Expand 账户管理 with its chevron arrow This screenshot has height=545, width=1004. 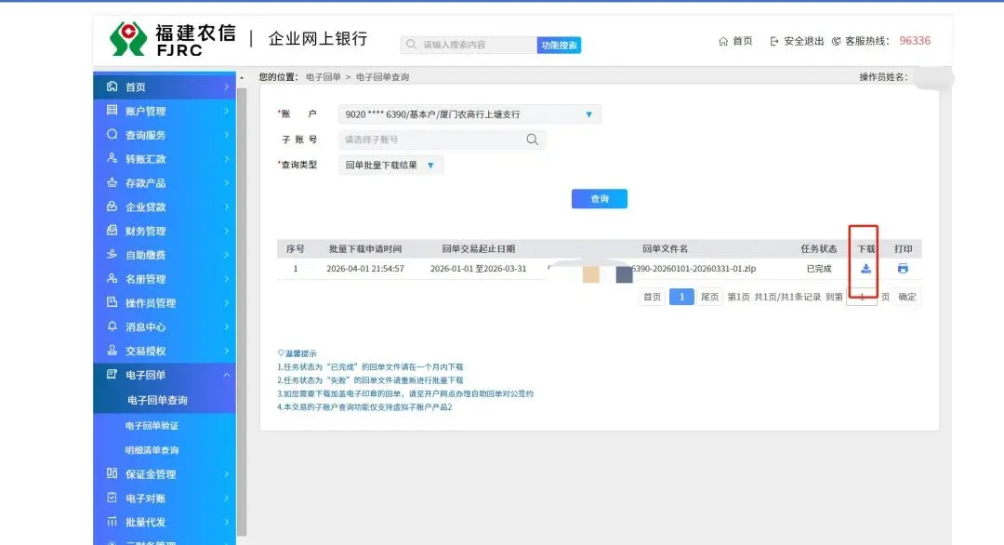pos(227,111)
